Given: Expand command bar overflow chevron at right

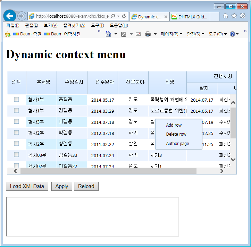Looking at the screenshot, I should (x=245, y=31).
